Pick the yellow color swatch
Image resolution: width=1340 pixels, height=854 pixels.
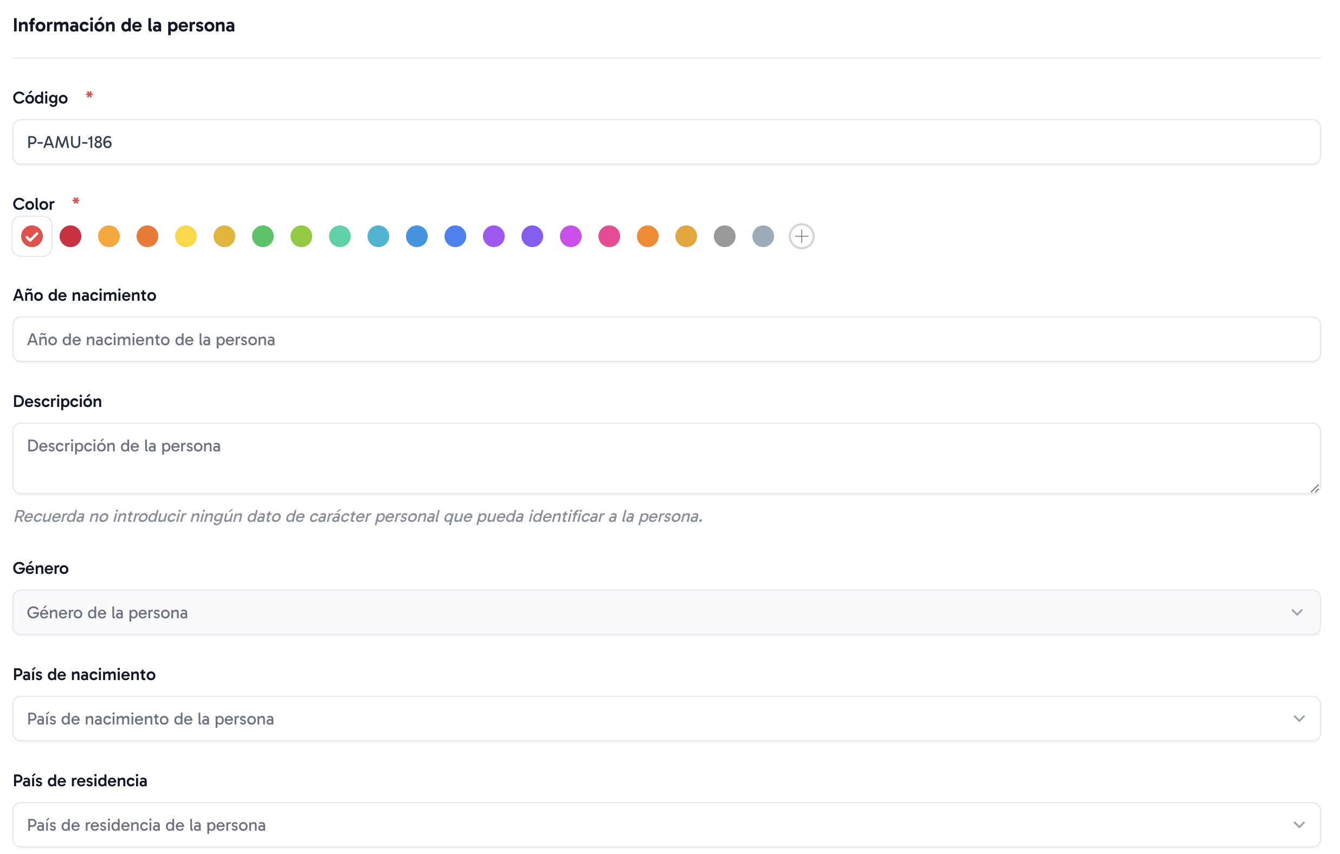tap(186, 236)
